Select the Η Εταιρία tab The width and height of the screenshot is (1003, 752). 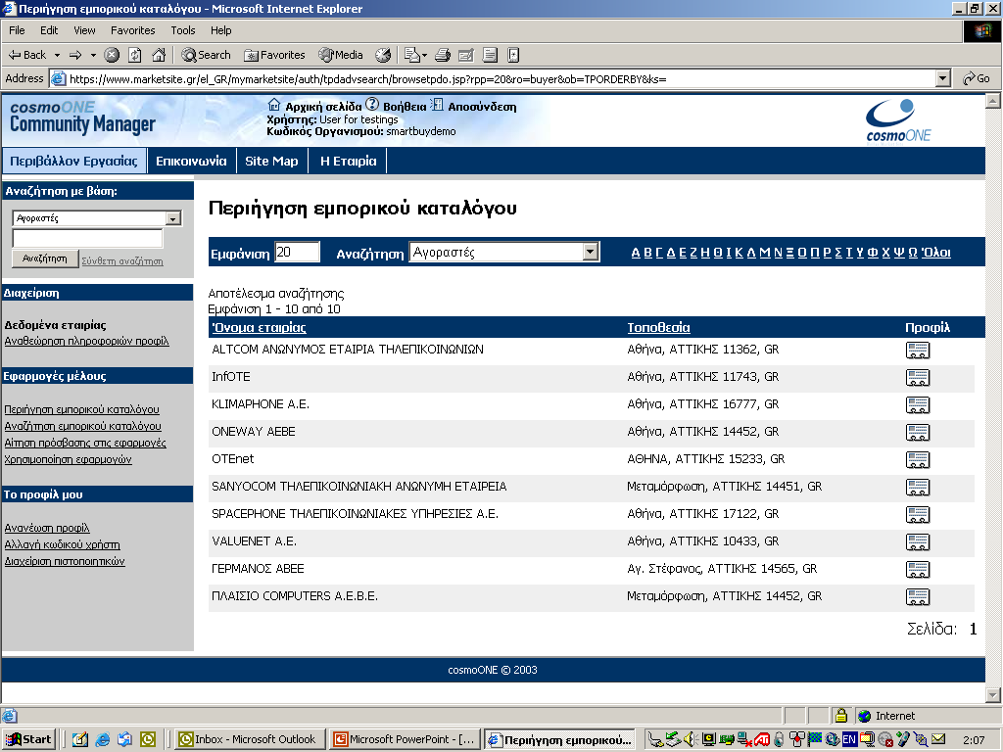tap(348, 162)
